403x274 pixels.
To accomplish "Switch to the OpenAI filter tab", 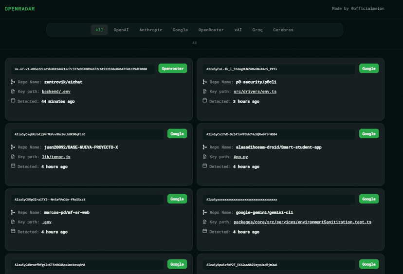I will click(121, 30).
